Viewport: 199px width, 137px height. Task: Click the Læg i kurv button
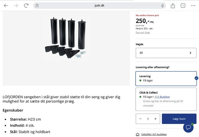point(179,119)
